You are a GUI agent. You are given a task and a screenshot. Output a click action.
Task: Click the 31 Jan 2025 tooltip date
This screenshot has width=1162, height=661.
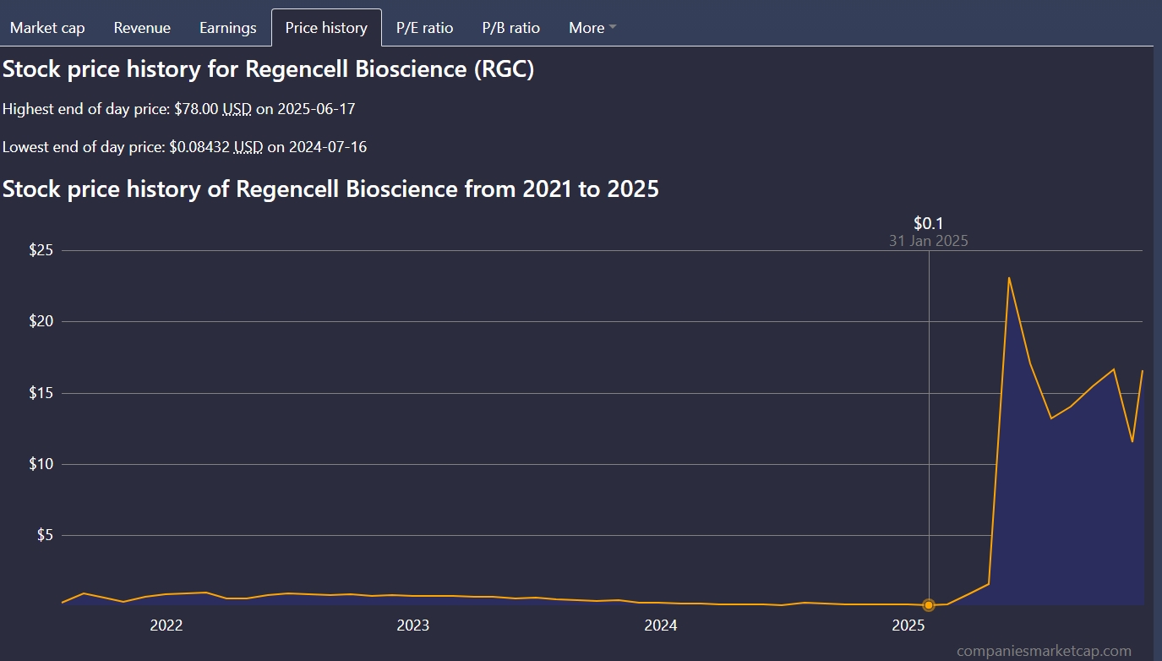[x=929, y=241]
